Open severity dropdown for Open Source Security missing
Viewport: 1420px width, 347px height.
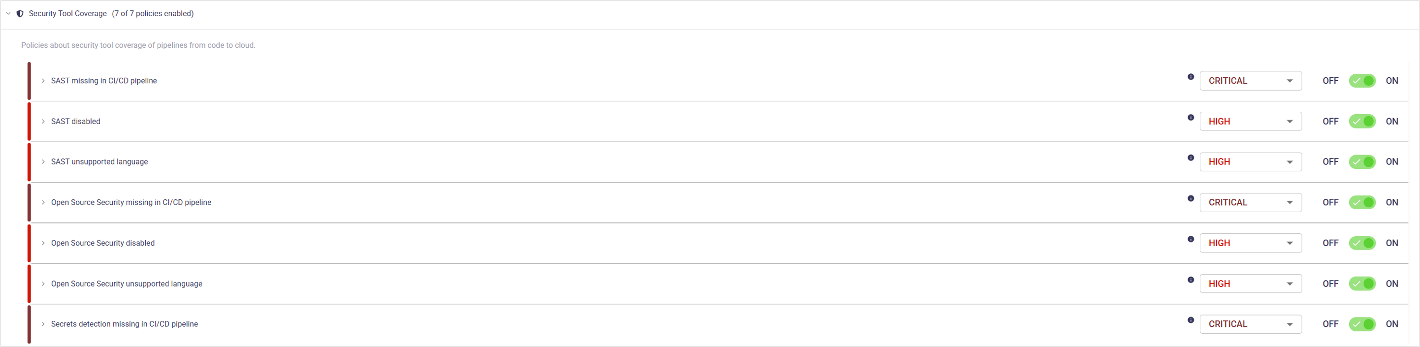(x=1250, y=203)
